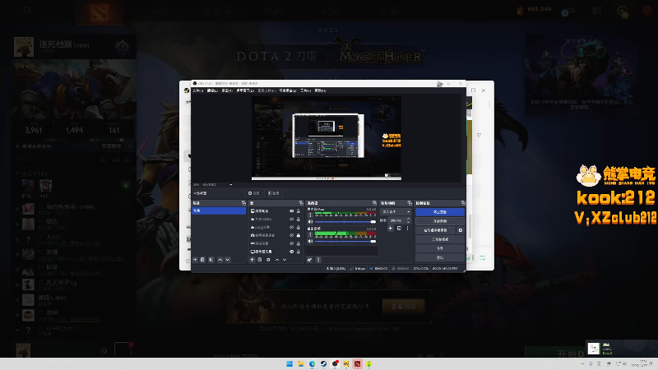Toggle lock on the image source
Screen dimensions: 658x370
coord(299,211)
